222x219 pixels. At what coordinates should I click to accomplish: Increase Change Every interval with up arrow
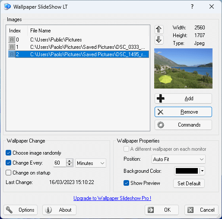point(70,161)
